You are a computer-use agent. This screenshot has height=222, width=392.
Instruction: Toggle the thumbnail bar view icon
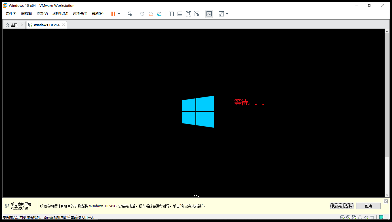(180, 14)
